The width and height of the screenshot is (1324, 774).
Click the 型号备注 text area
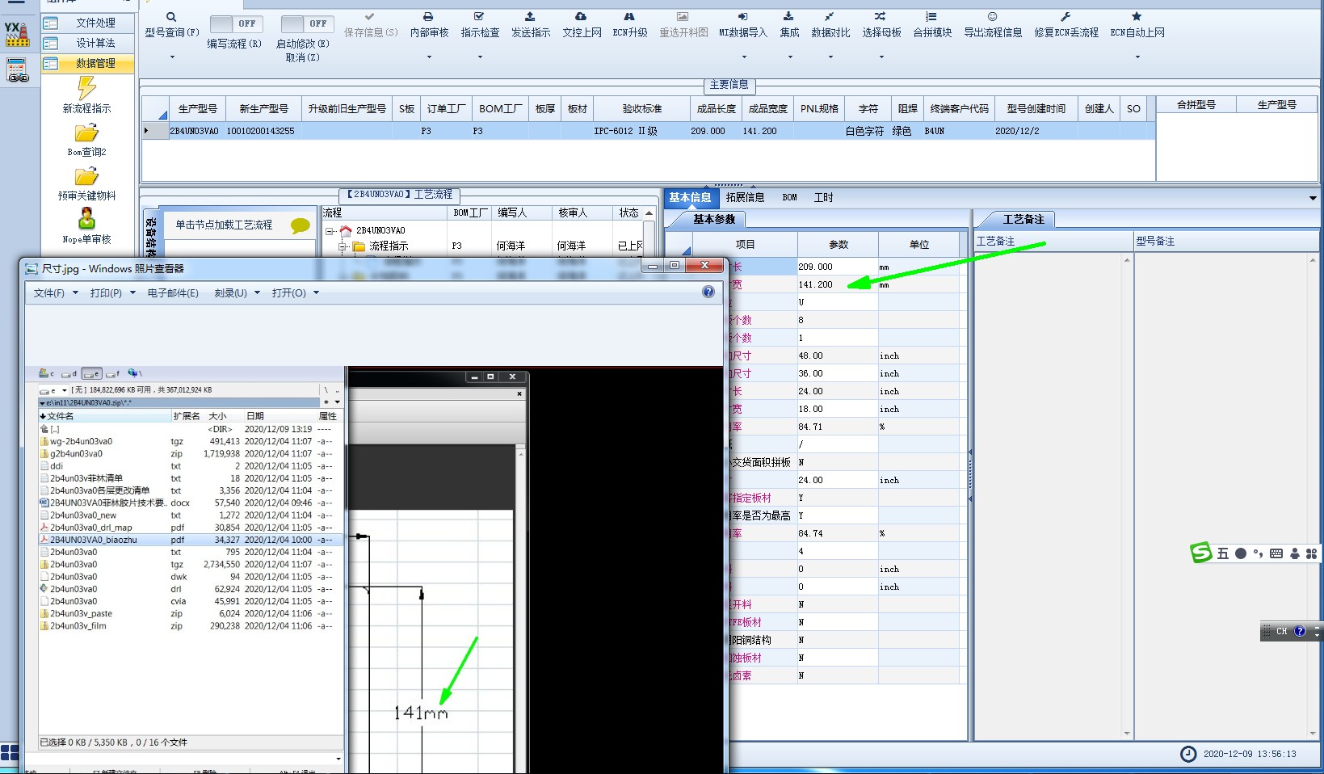point(1221,495)
